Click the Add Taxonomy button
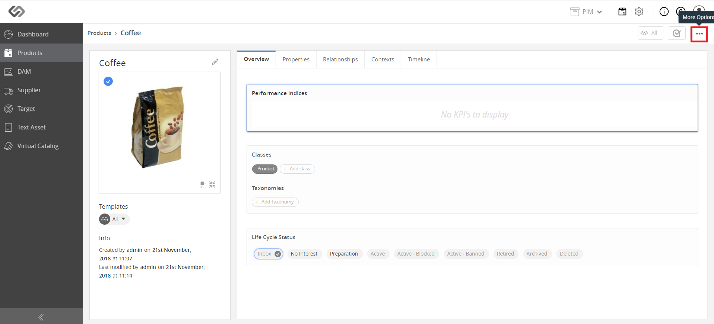The image size is (714, 324). [x=275, y=202]
